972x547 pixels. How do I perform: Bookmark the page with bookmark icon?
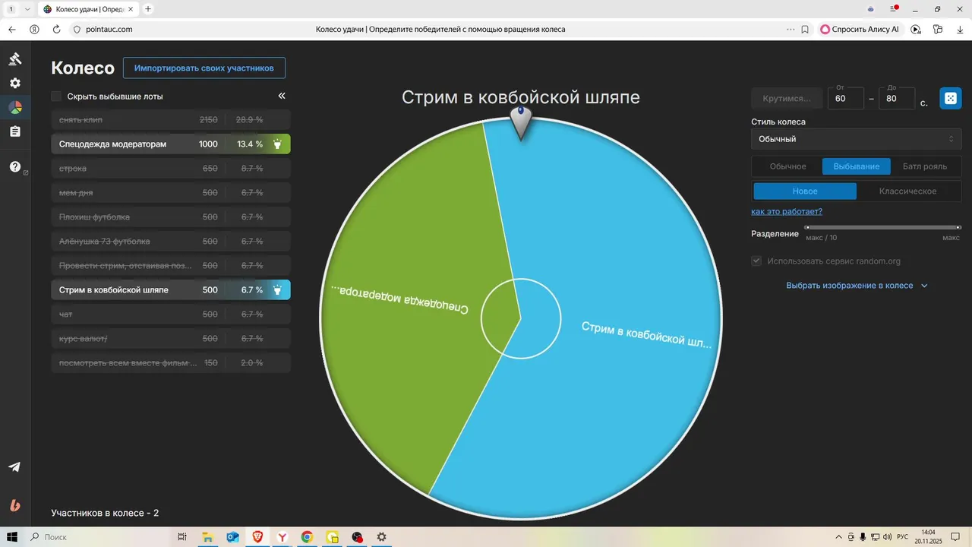pyautogui.click(x=805, y=30)
